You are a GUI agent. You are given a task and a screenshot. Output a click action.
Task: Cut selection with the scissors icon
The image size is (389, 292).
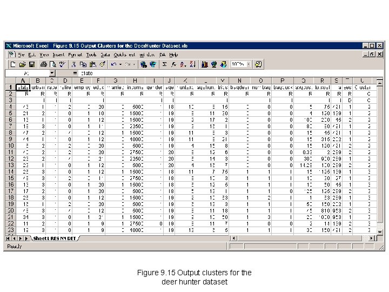73,64
